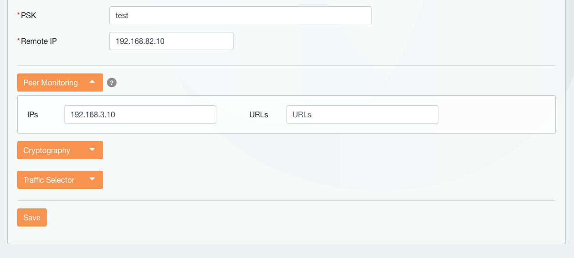
Task: Click the help question mark icon
Action: pos(112,83)
